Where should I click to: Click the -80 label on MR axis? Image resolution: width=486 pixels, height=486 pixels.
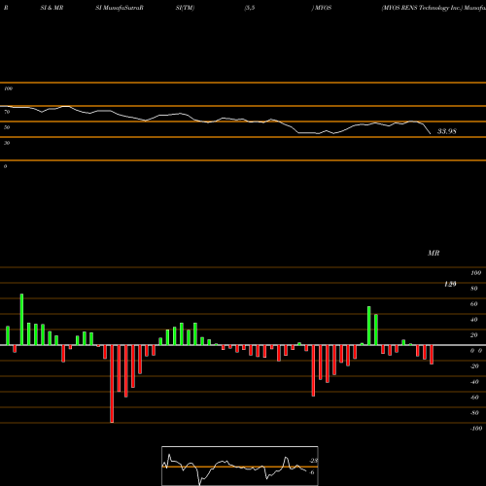click(x=474, y=413)
